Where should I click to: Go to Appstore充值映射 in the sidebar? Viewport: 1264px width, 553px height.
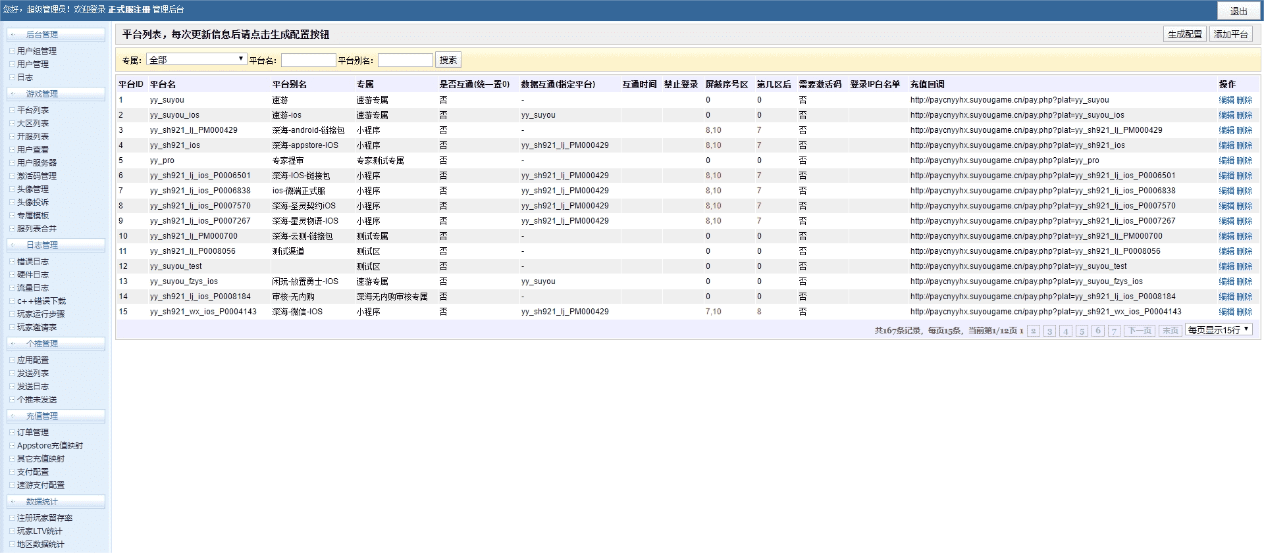(50, 446)
